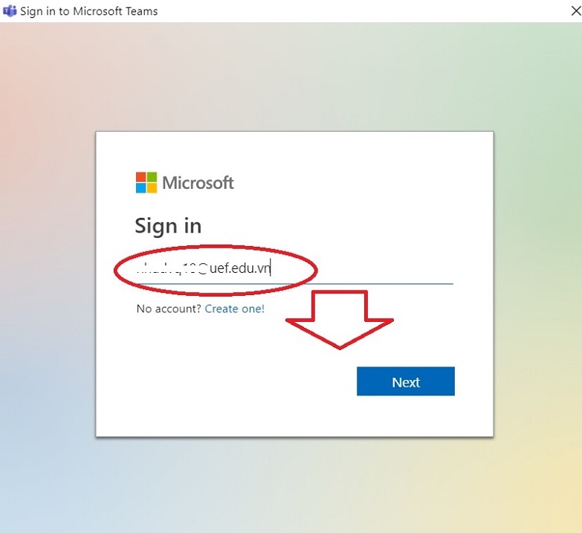Viewport: 582px width, 533px height.
Task: Click the red downward arrow annotation
Action: pos(340,320)
